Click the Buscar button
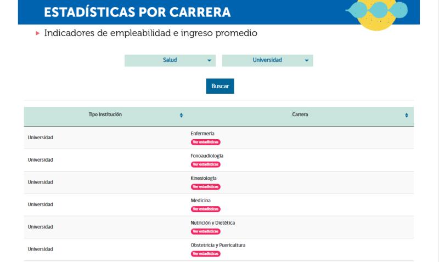The height and width of the screenshot is (262, 439). click(219, 86)
